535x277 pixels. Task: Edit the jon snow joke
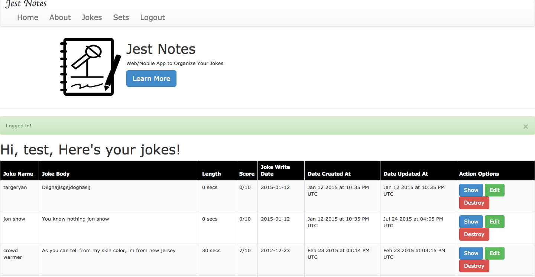tap(495, 222)
